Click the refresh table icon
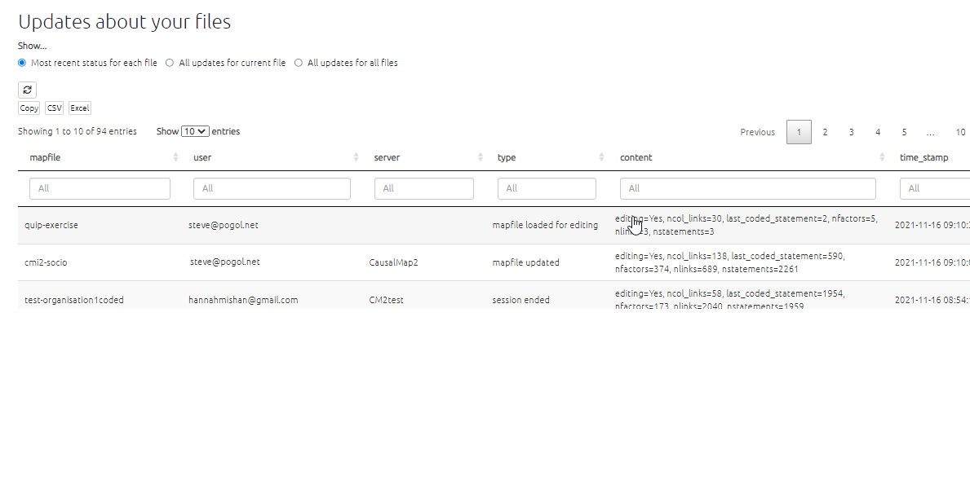 coord(27,90)
